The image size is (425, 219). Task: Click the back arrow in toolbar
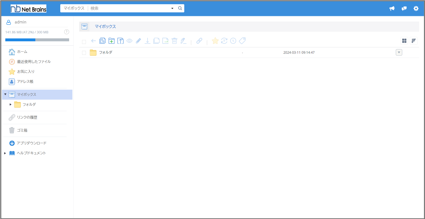(94, 41)
